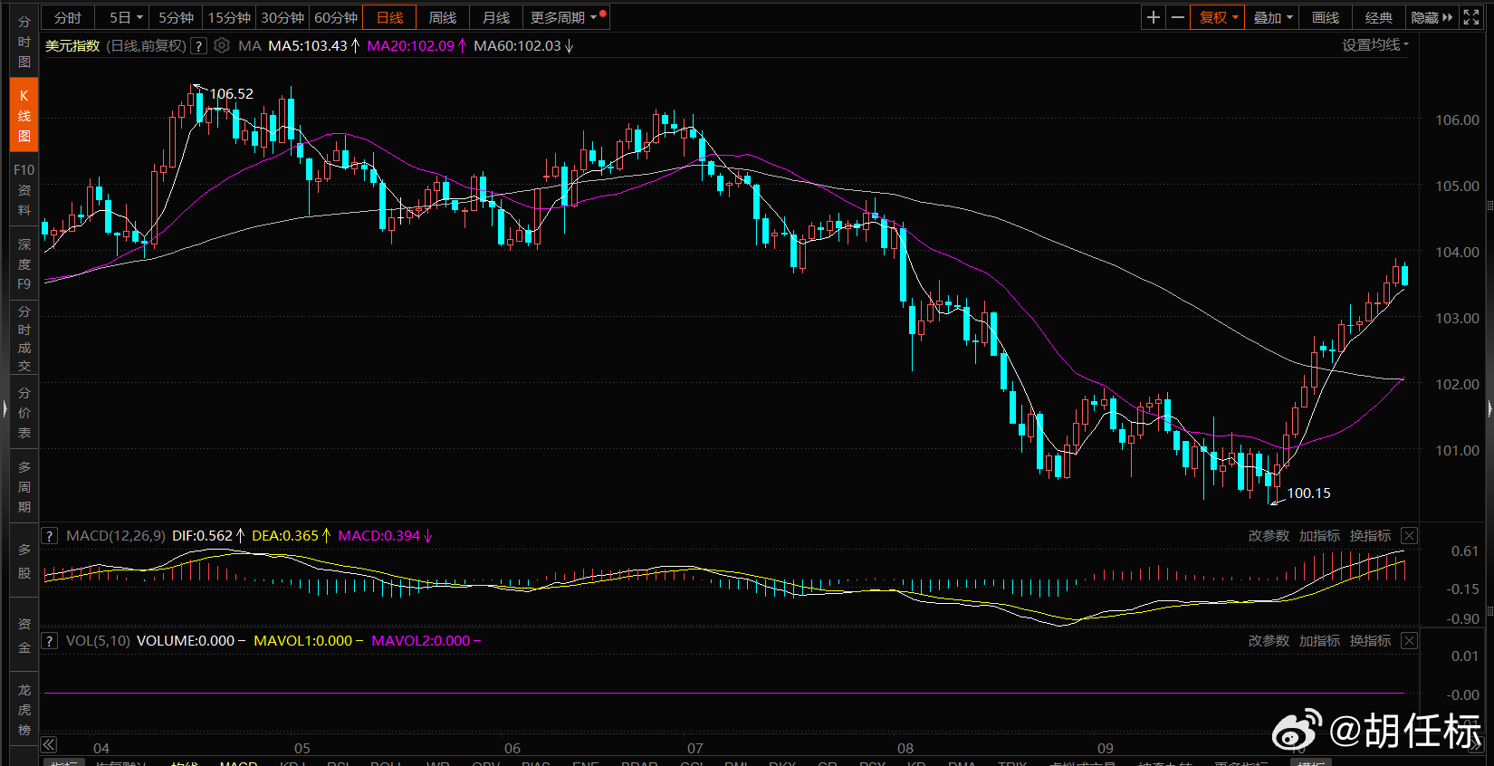Click the MACD panel question mark icon
The image size is (1494, 766).
point(50,536)
